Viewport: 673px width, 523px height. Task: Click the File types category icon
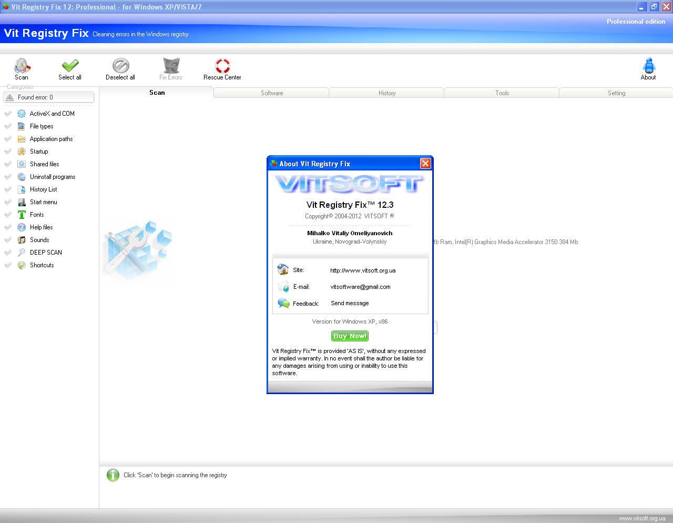22,126
